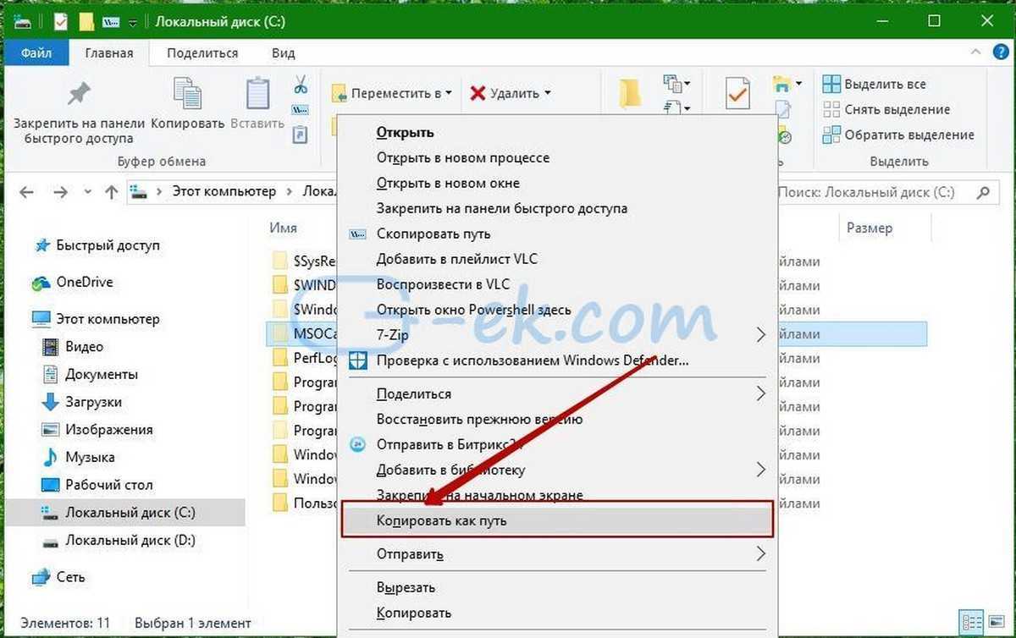This screenshot has height=638, width=1016.
Task: Sort by the Размер column header
Action: (x=869, y=228)
